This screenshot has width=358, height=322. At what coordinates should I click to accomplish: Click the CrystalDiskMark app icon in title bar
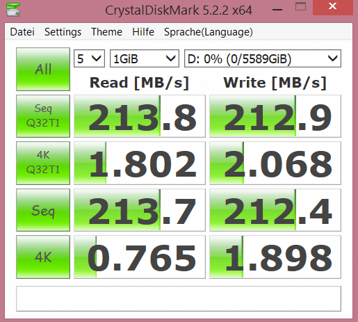13,9
